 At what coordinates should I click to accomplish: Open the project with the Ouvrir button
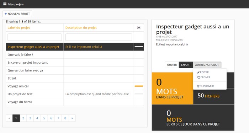172,65
